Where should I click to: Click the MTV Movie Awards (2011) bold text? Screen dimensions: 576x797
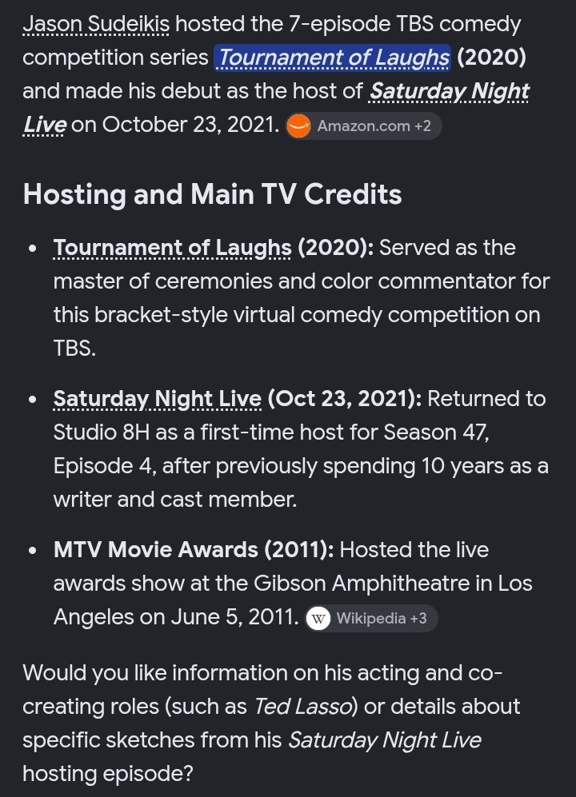click(194, 549)
